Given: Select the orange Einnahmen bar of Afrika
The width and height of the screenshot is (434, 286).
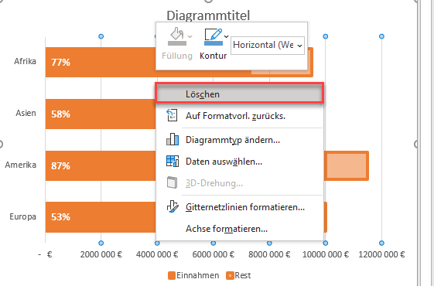Looking at the screenshot, I should (x=101, y=63).
